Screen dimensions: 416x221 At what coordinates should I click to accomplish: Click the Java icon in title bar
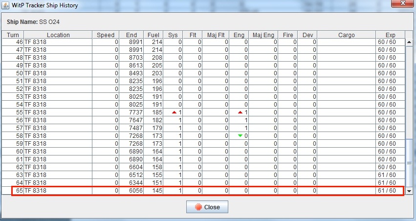coord(5,5)
